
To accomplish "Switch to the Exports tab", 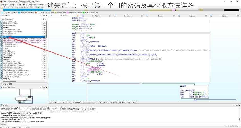I will (225, 16).
